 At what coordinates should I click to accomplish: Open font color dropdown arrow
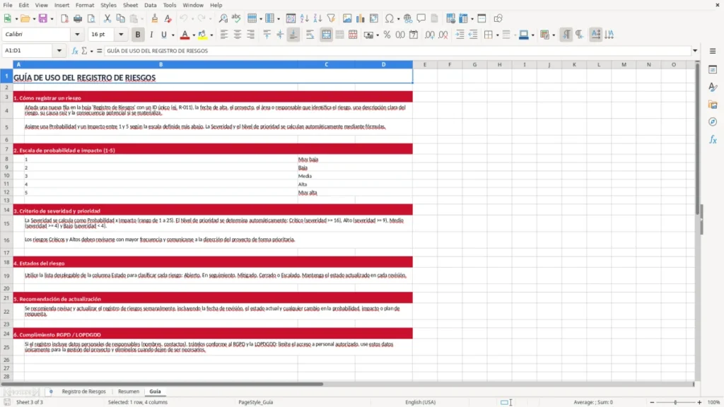(194, 35)
